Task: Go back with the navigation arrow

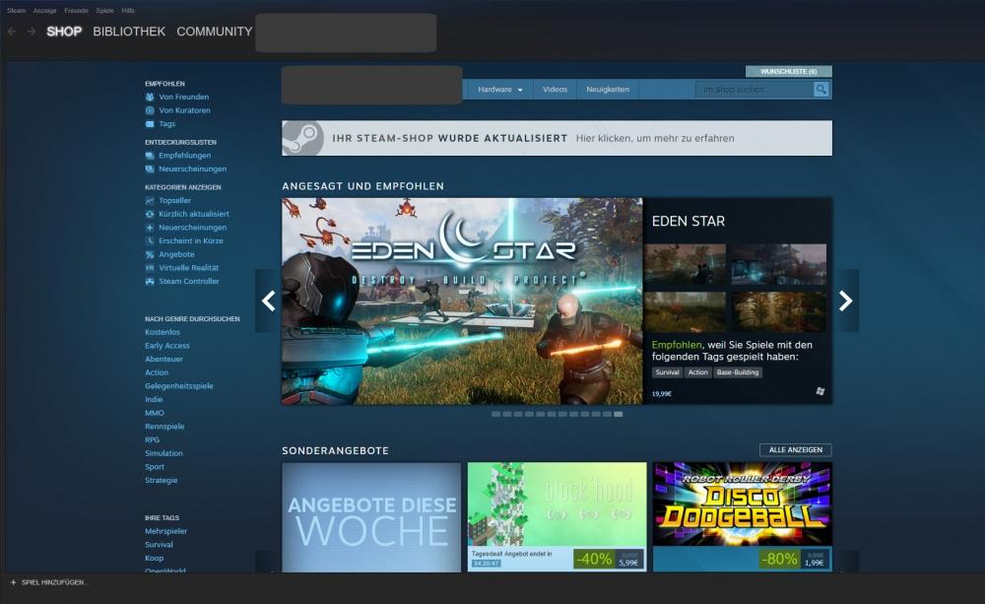Action: pyautogui.click(x=12, y=32)
